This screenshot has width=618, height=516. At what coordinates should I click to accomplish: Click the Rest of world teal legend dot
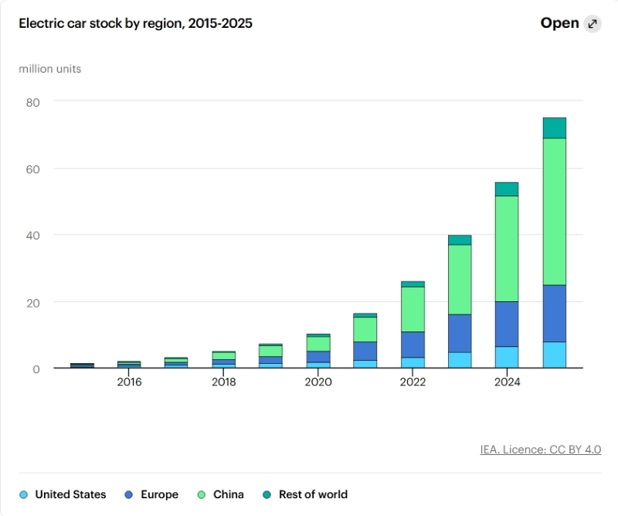pos(267,494)
